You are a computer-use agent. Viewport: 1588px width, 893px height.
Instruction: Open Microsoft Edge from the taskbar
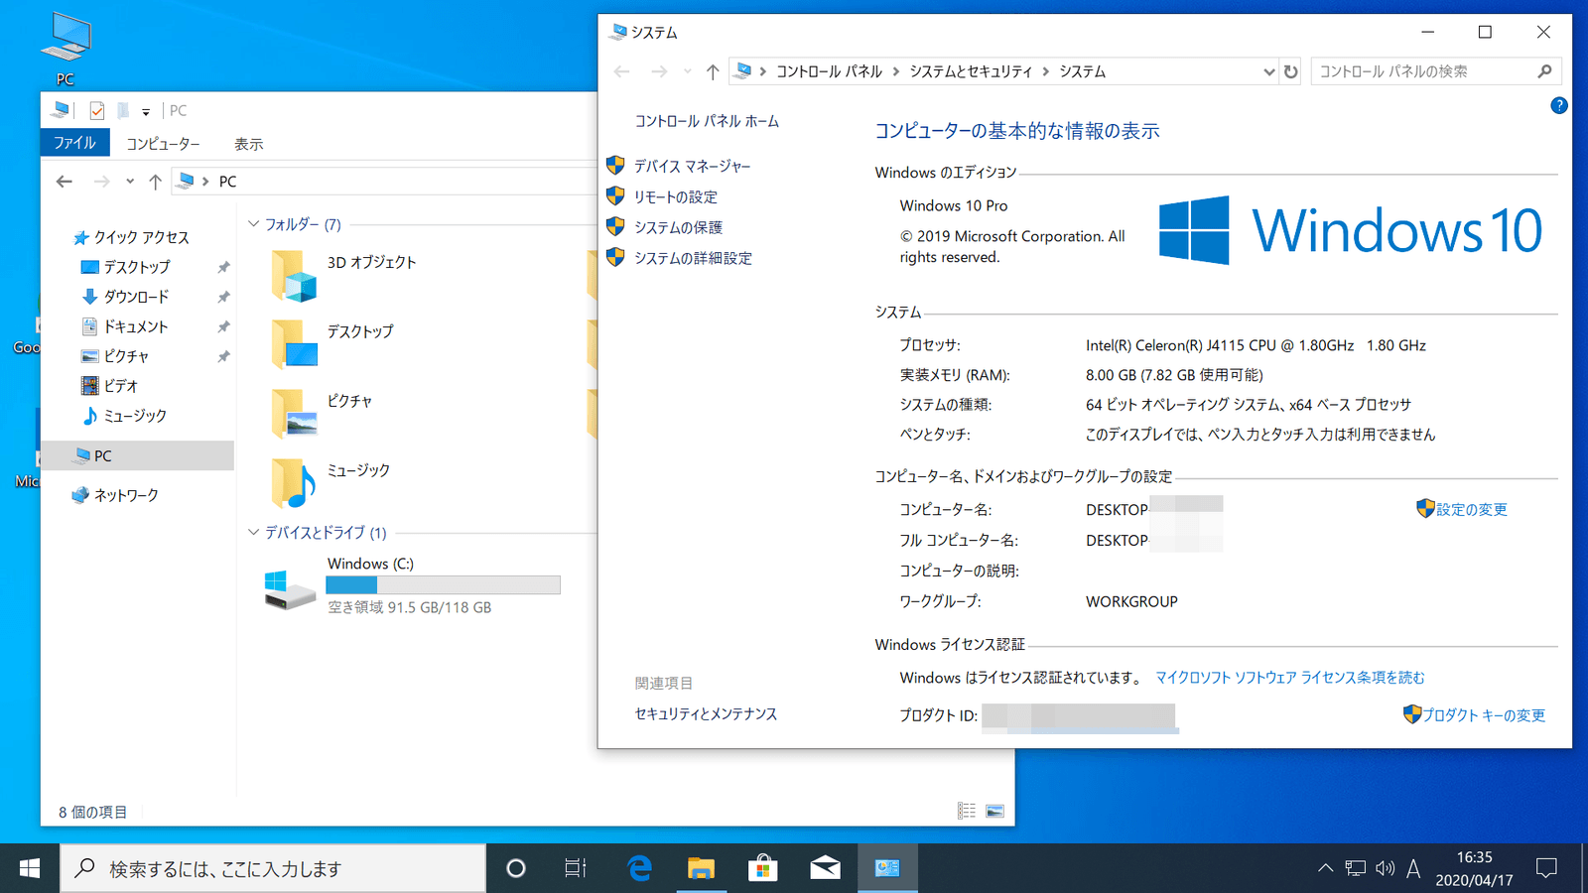point(639,868)
